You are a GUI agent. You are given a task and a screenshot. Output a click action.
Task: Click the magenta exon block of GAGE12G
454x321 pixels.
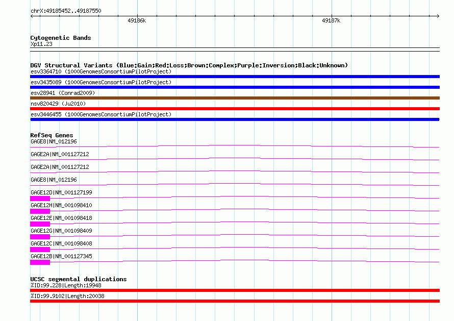point(40,237)
